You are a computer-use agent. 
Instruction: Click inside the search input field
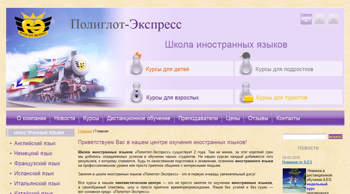[x=304, y=137]
